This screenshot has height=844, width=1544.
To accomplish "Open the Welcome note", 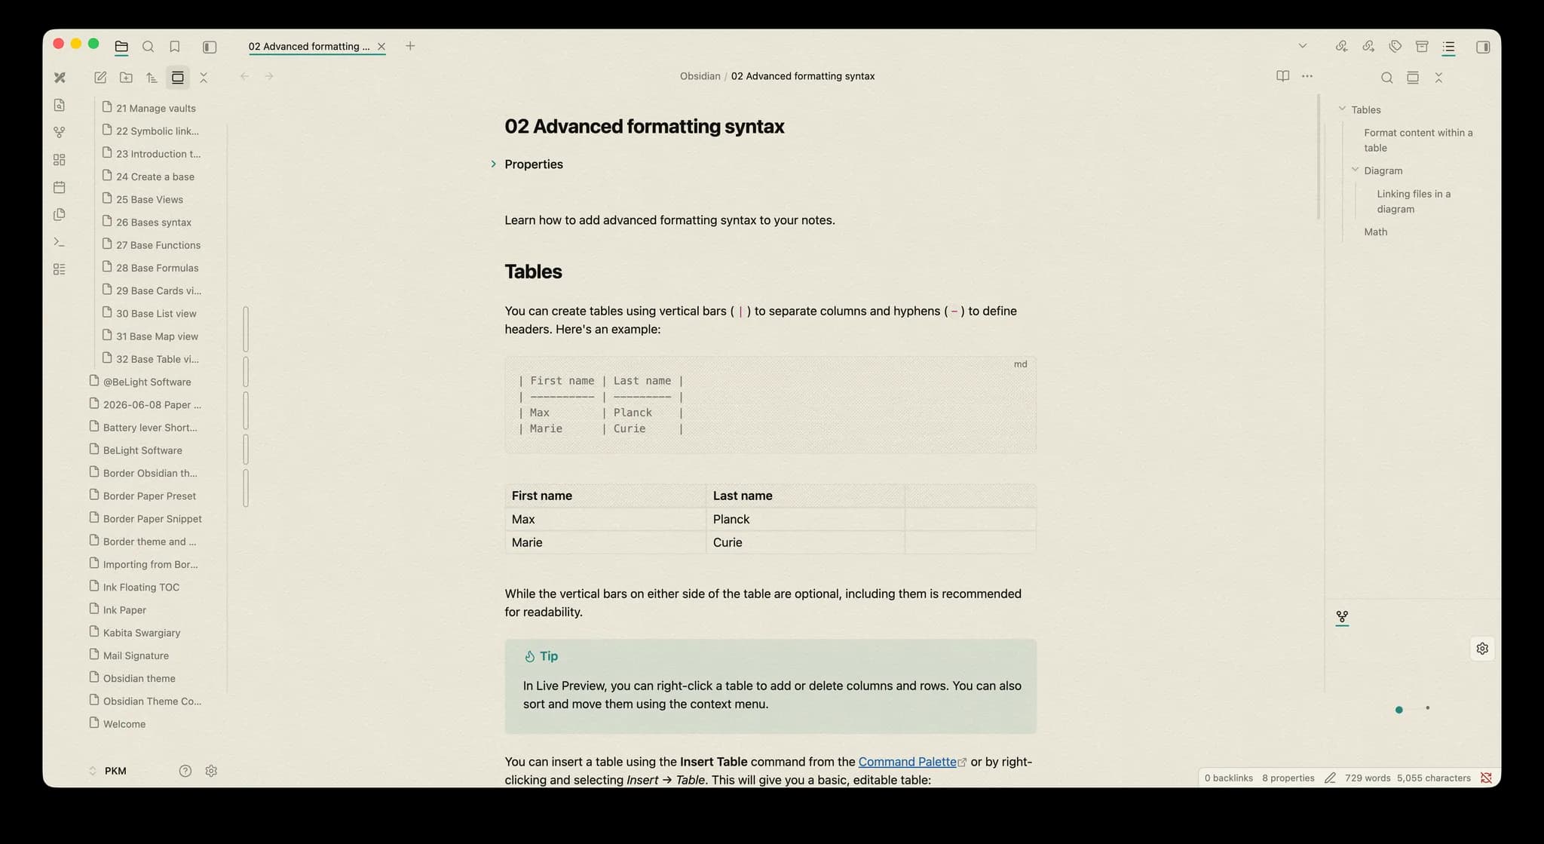I will pyautogui.click(x=124, y=724).
